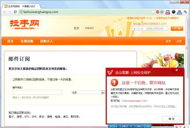Click the 确定 confirm button in the warning
This screenshot has height=128, width=190.
pyautogui.click(x=171, y=119)
